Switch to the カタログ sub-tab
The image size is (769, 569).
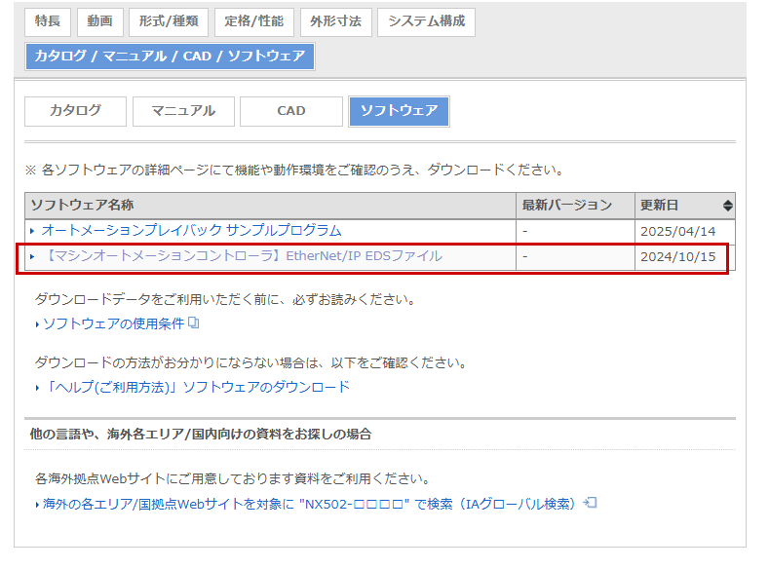tap(75, 111)
